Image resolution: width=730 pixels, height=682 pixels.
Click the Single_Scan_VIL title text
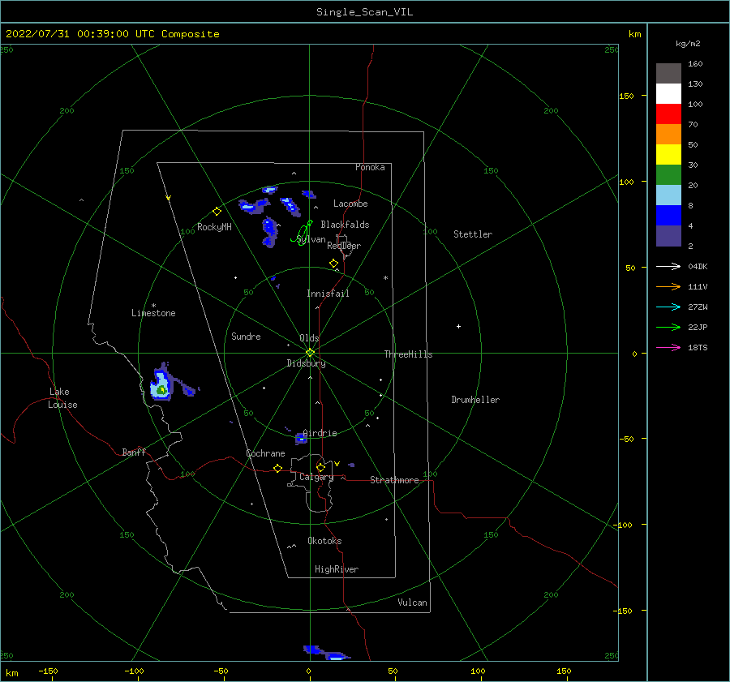[x=364, y=12]
